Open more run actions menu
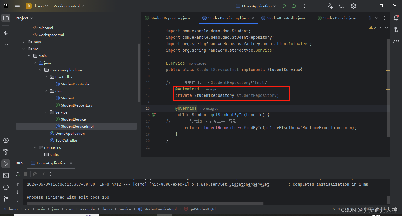The width and height of the screenshot is (402, 216). (304, 6)
